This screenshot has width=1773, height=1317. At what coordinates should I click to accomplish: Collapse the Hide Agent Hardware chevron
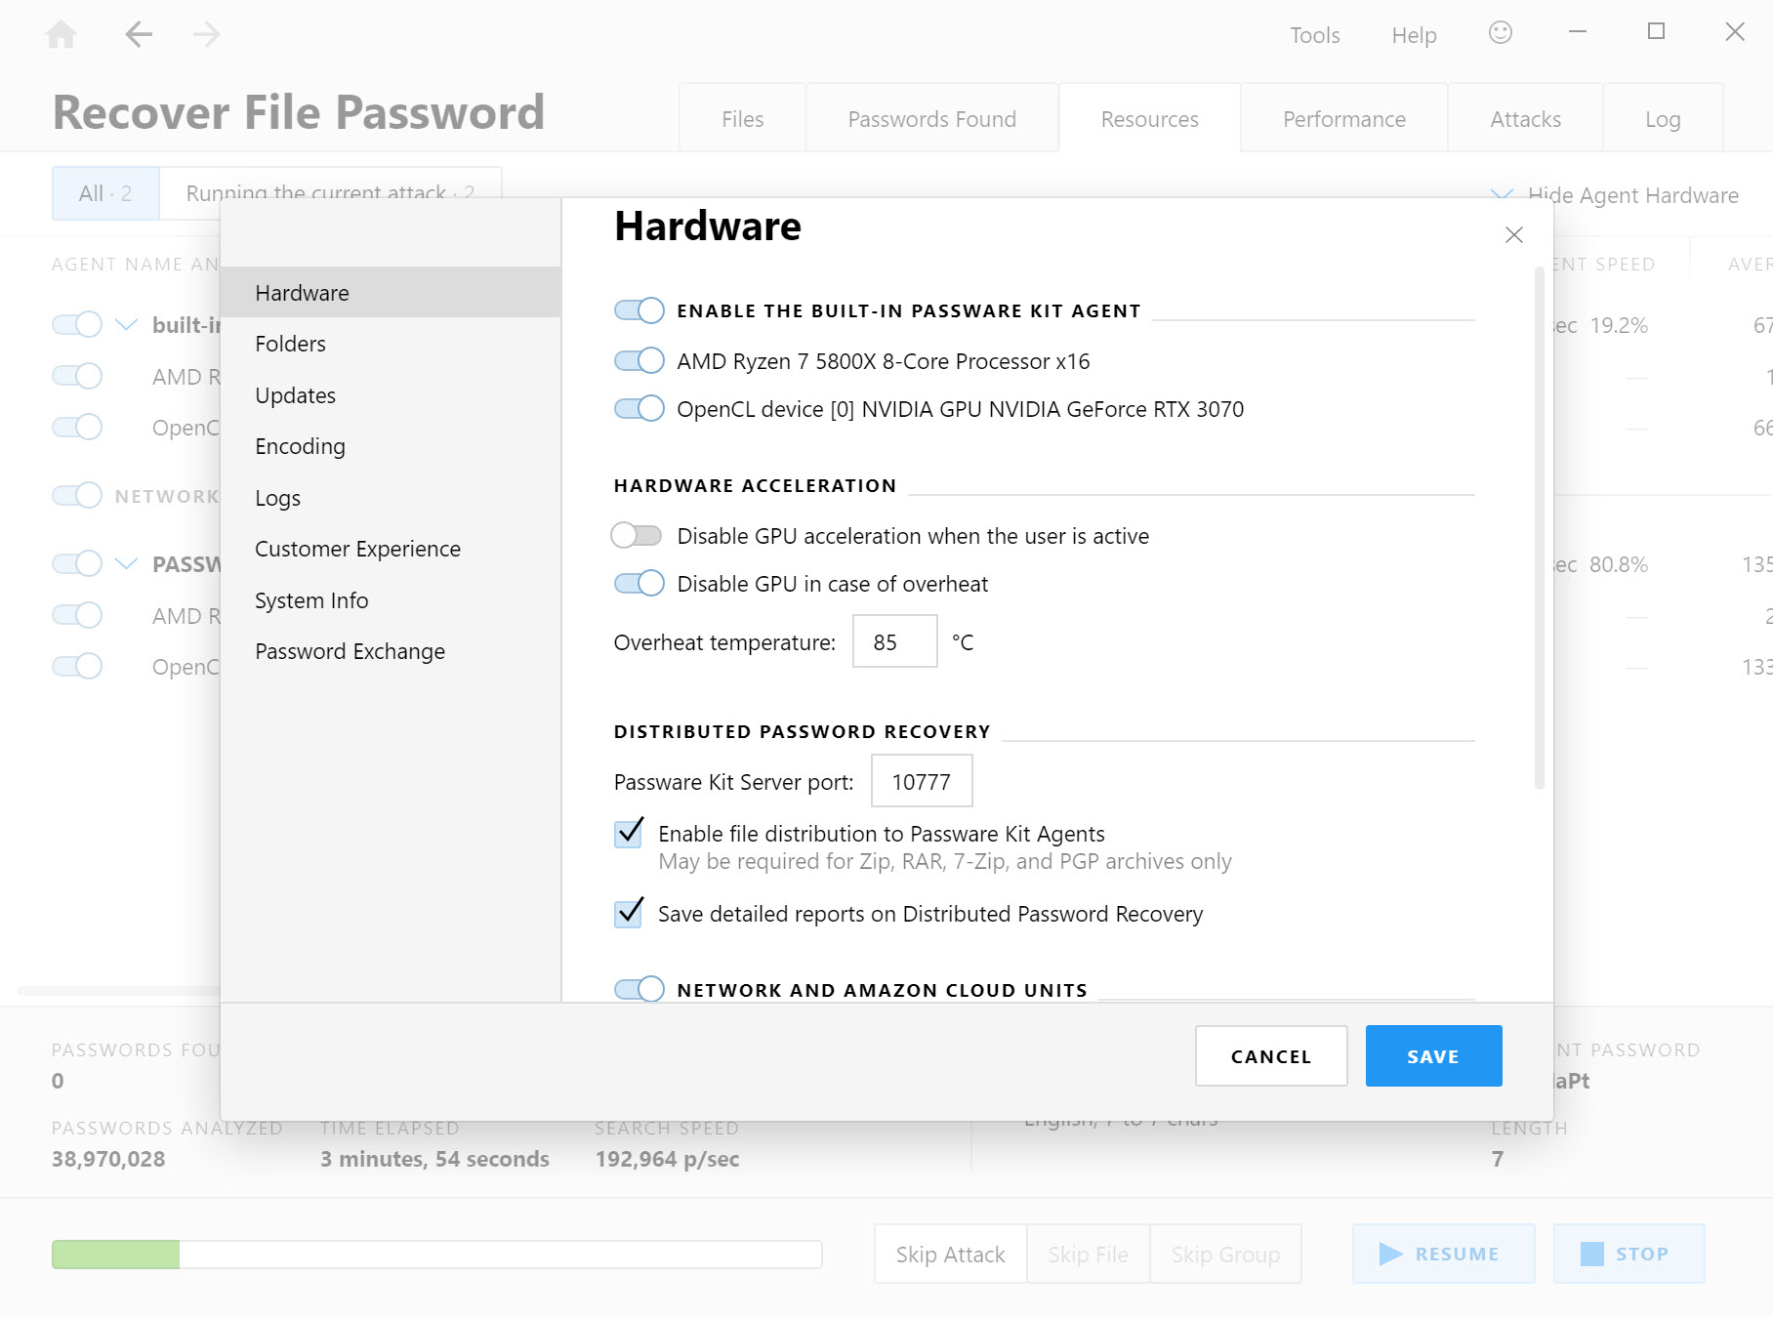[x=1501, y=194]
